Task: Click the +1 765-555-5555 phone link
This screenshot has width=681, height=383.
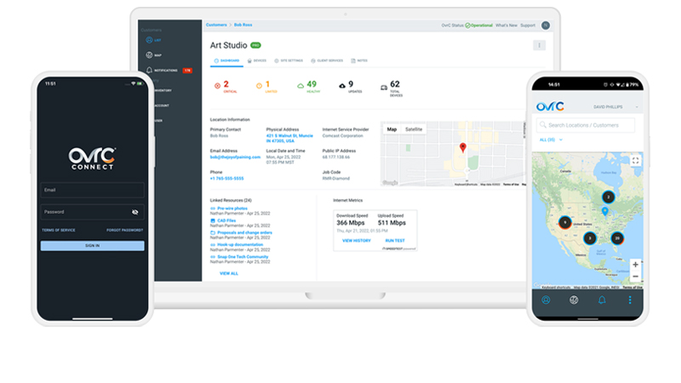Action: click(226, 179)
